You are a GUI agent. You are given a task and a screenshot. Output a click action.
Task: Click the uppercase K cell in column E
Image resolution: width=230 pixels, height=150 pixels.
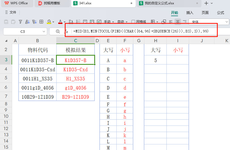click(x=108, y=135)
